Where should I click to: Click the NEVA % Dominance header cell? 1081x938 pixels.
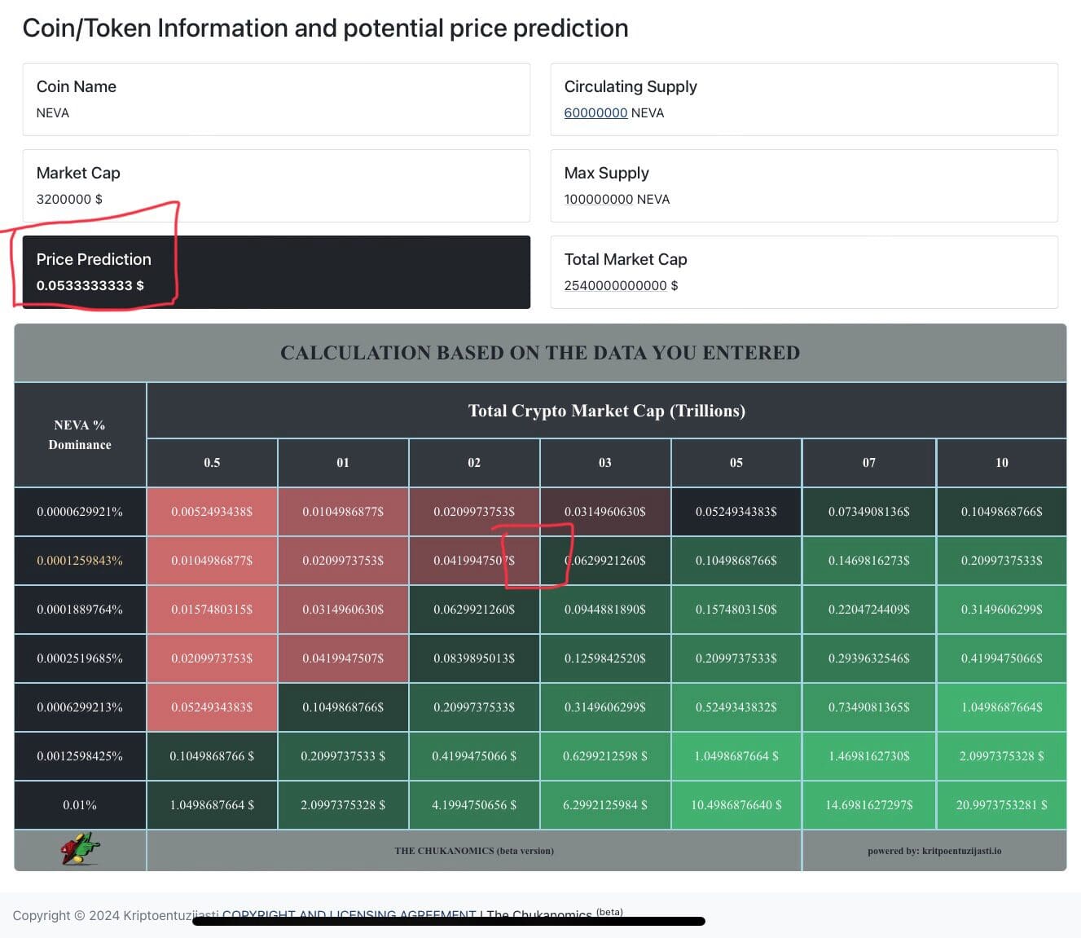[80, 435]
